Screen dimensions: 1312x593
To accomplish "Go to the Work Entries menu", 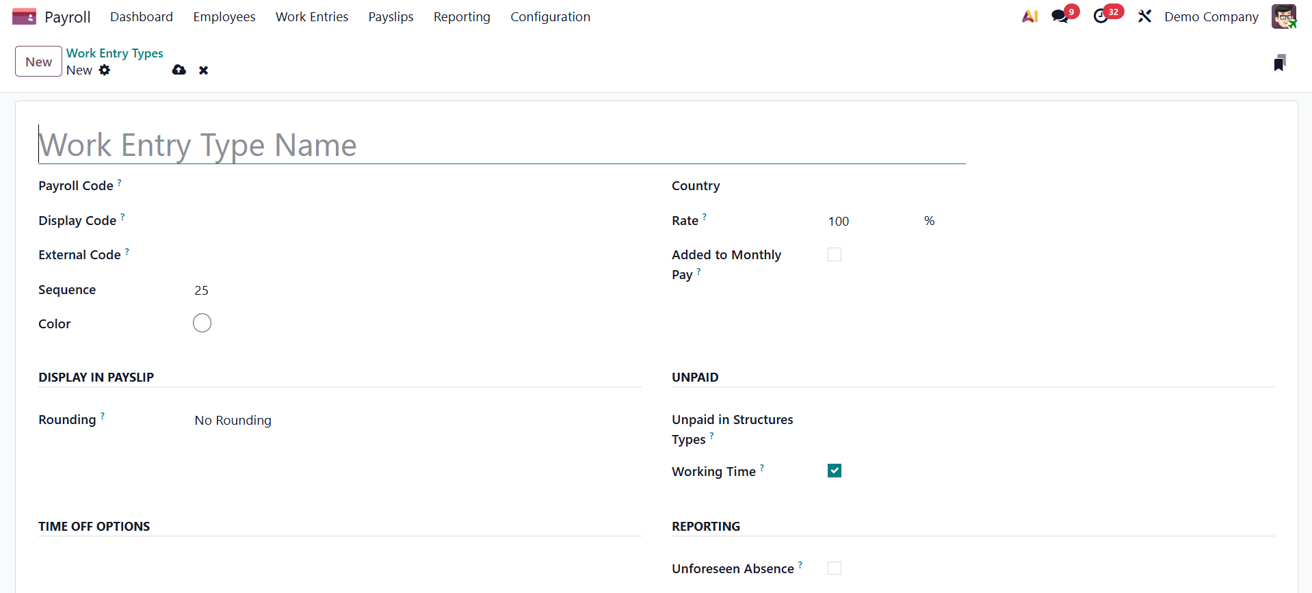I will click(x=312, y=16).
